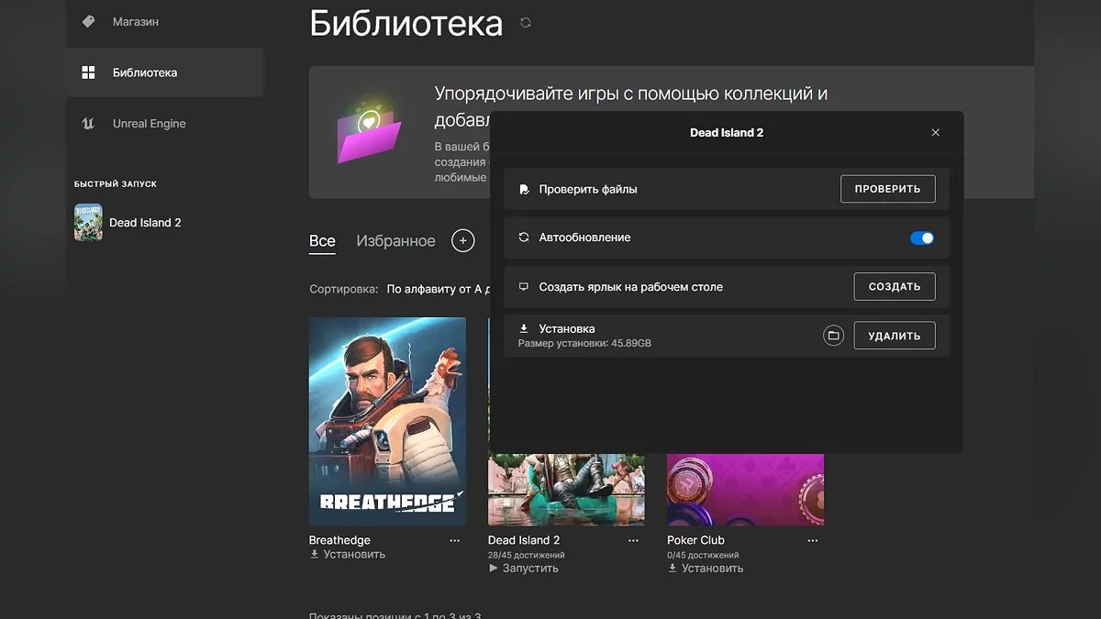
Task: Click 0/45 достижений text
Action: pyautogui.click(x=703, y=555)
